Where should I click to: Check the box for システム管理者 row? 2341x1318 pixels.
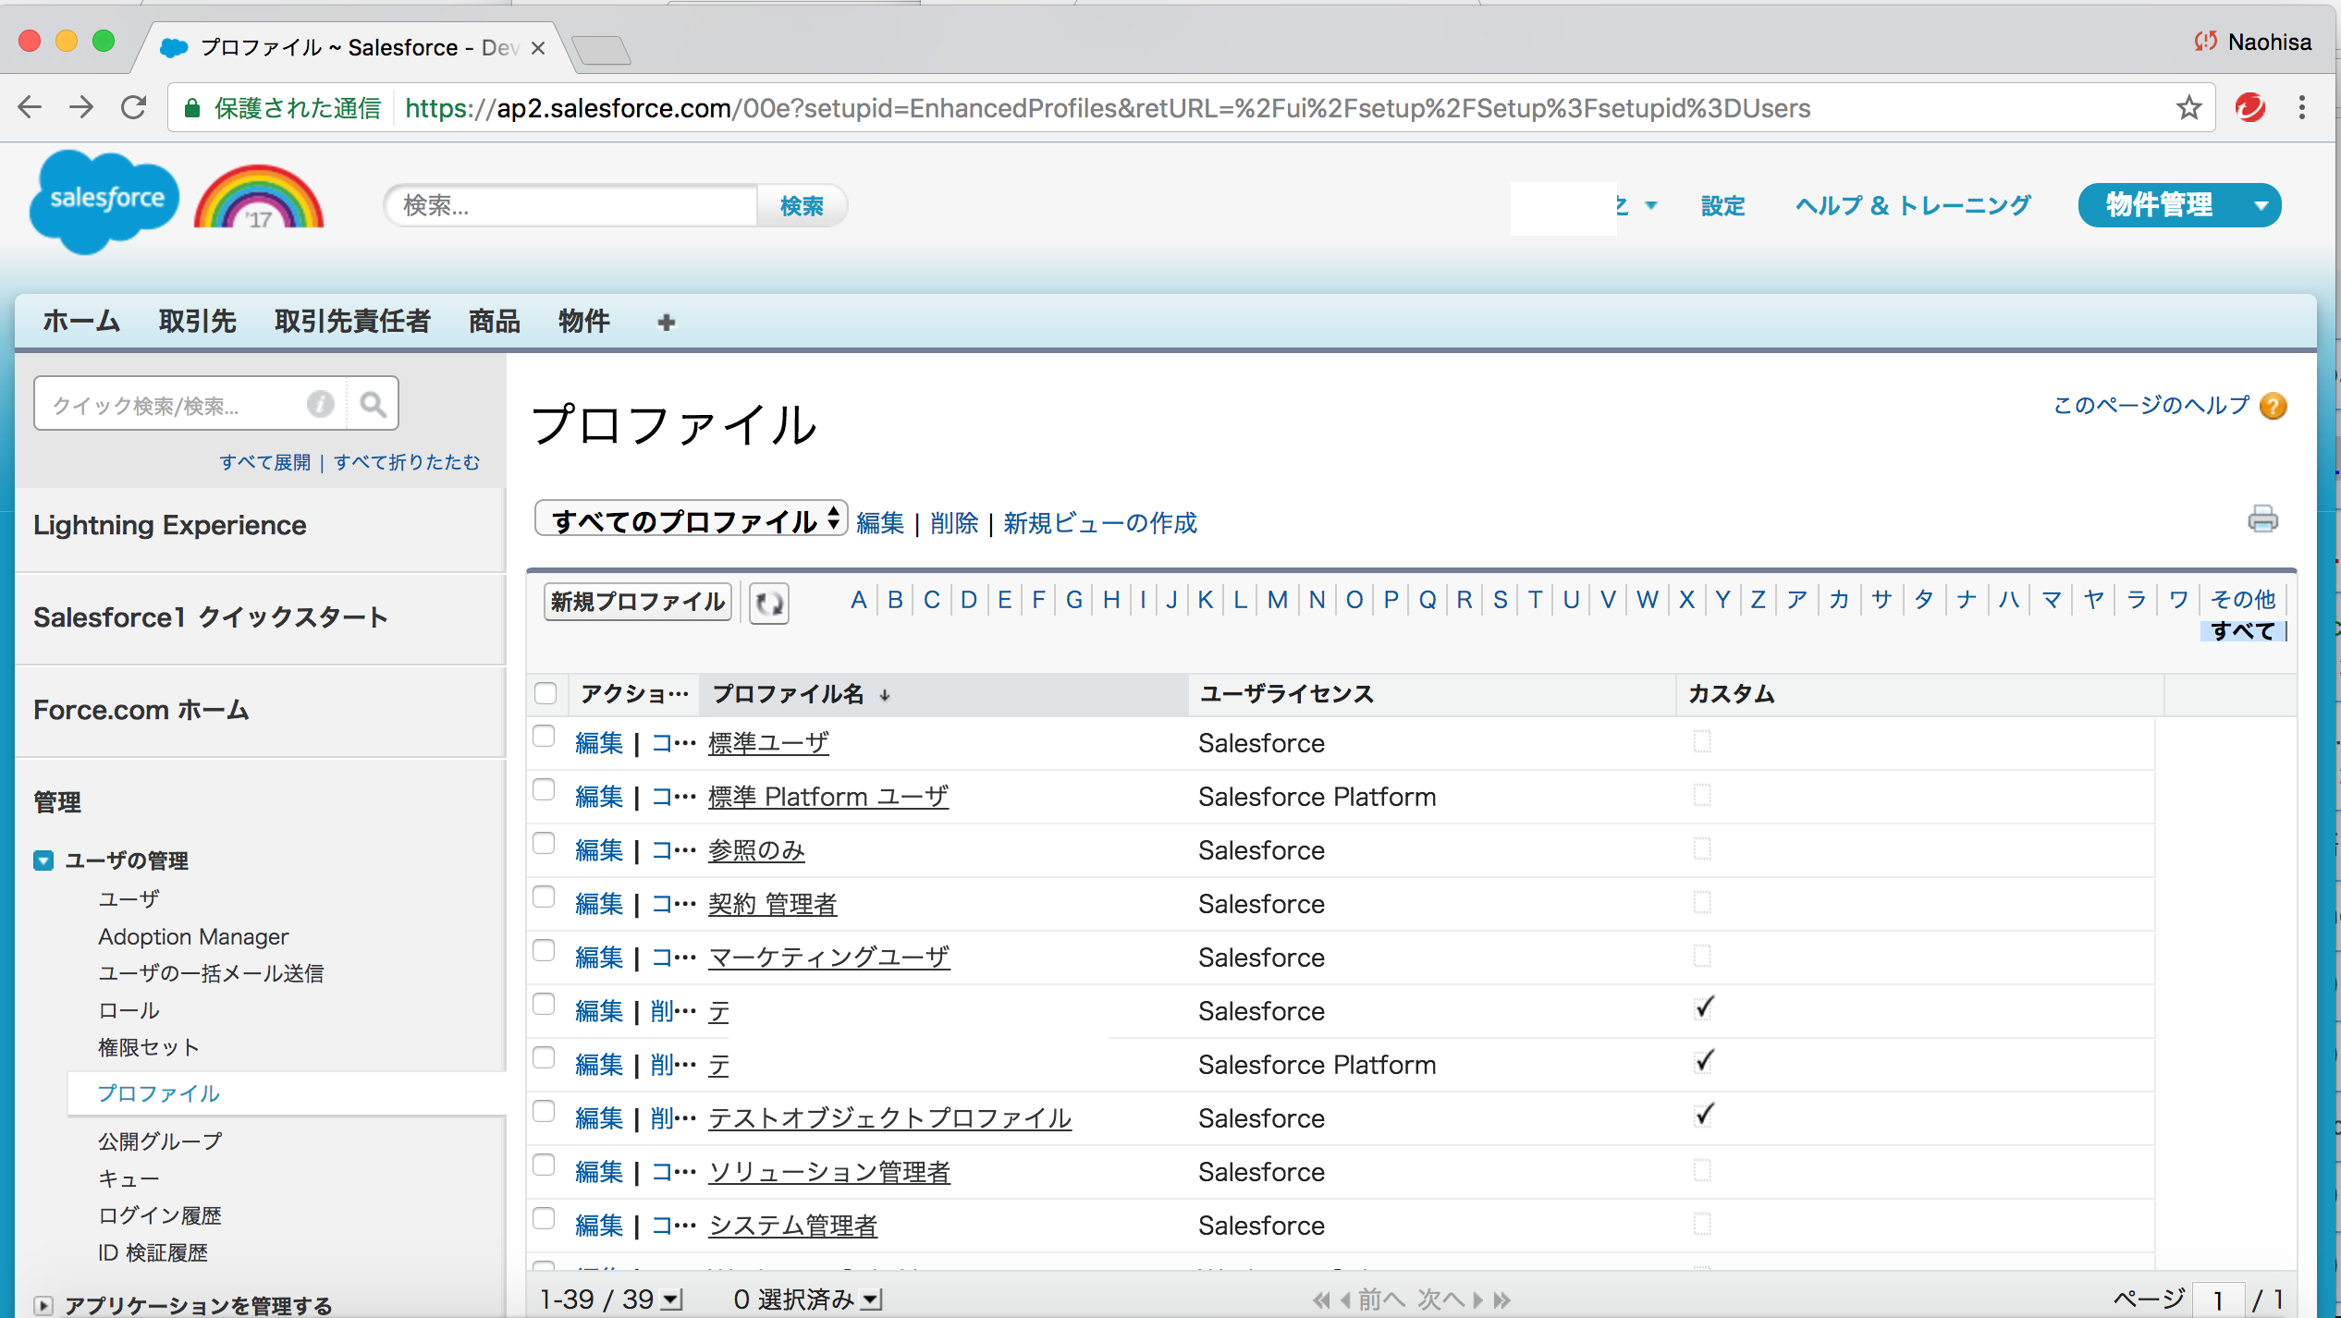coord(544,1218)
